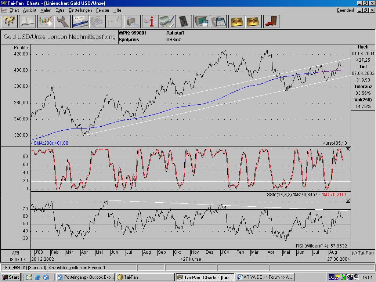
Task: Click the Die Börse newspaper icon
Action: click(x=80, y=22)
